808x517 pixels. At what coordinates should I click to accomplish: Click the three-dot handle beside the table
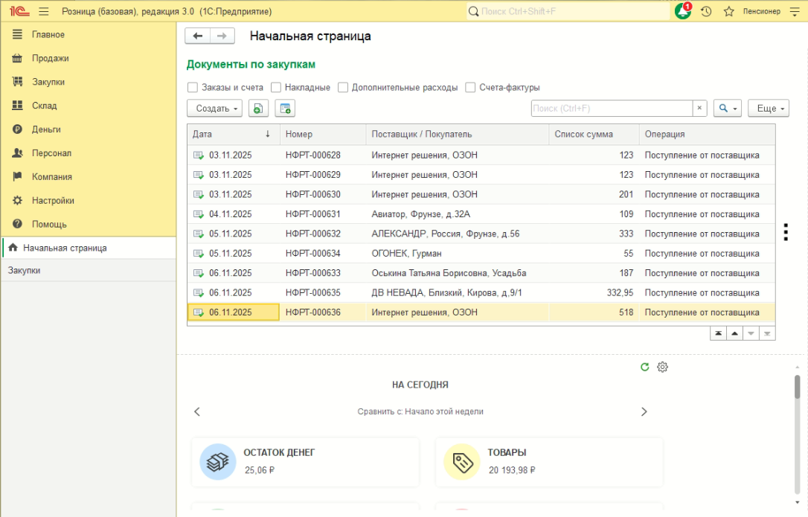(786, 232)
